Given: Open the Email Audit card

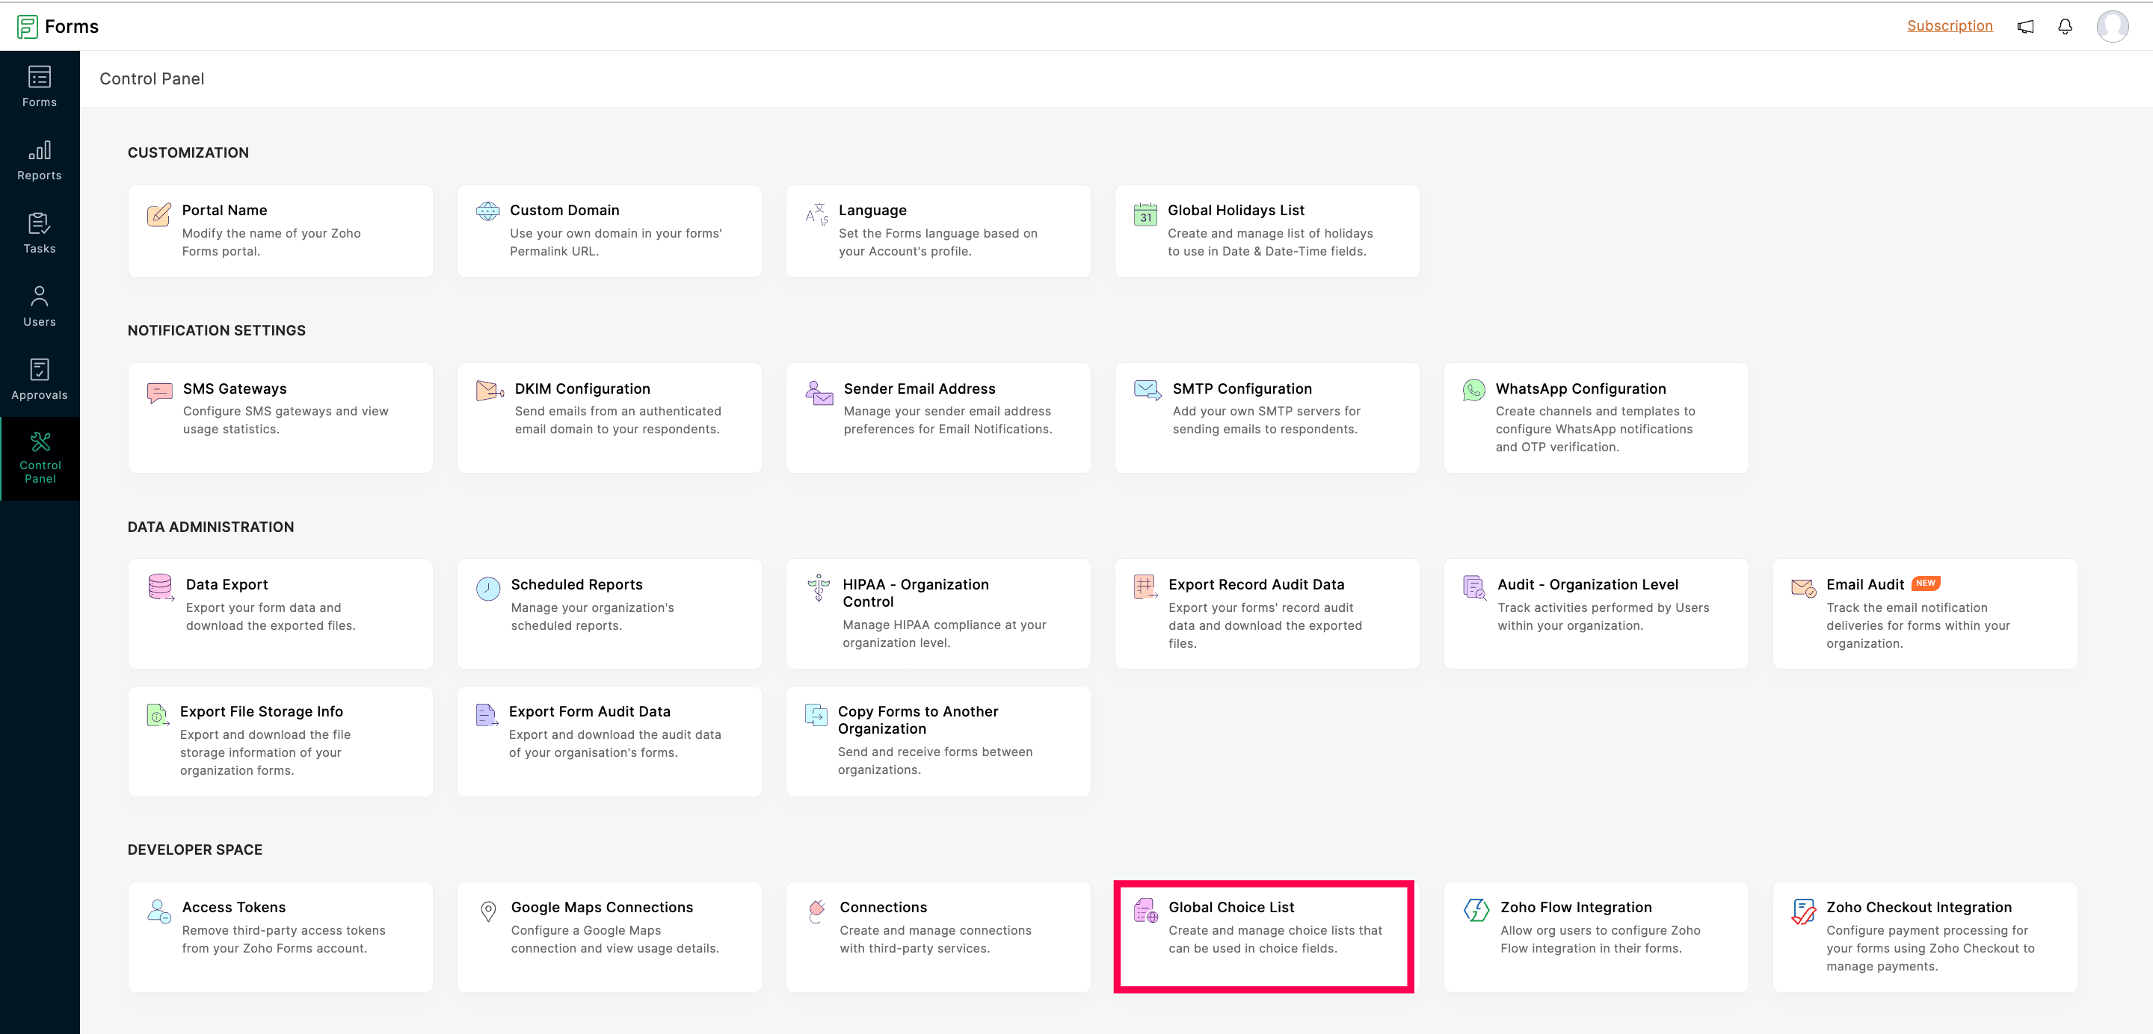Looking at the screenshot, I should coord(1924,613).
